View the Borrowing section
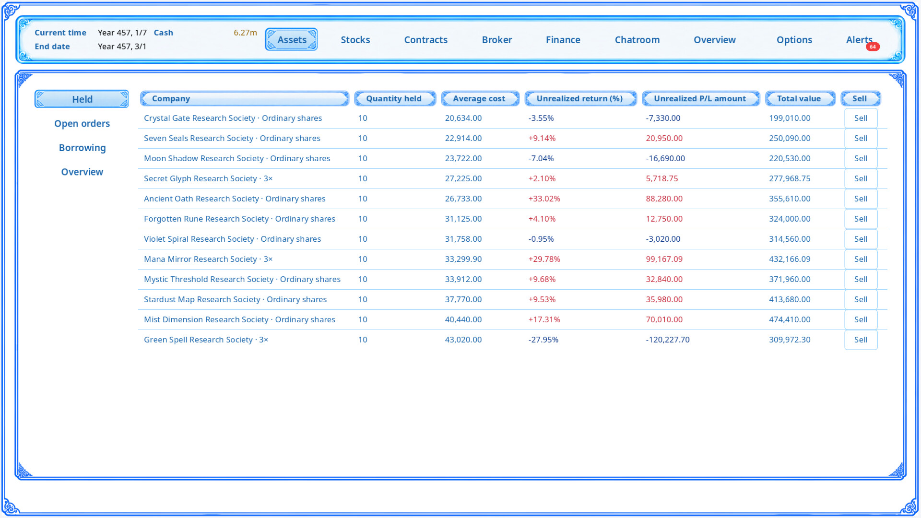Viewport: 921px width, 518px height. (x=82, y=148)
